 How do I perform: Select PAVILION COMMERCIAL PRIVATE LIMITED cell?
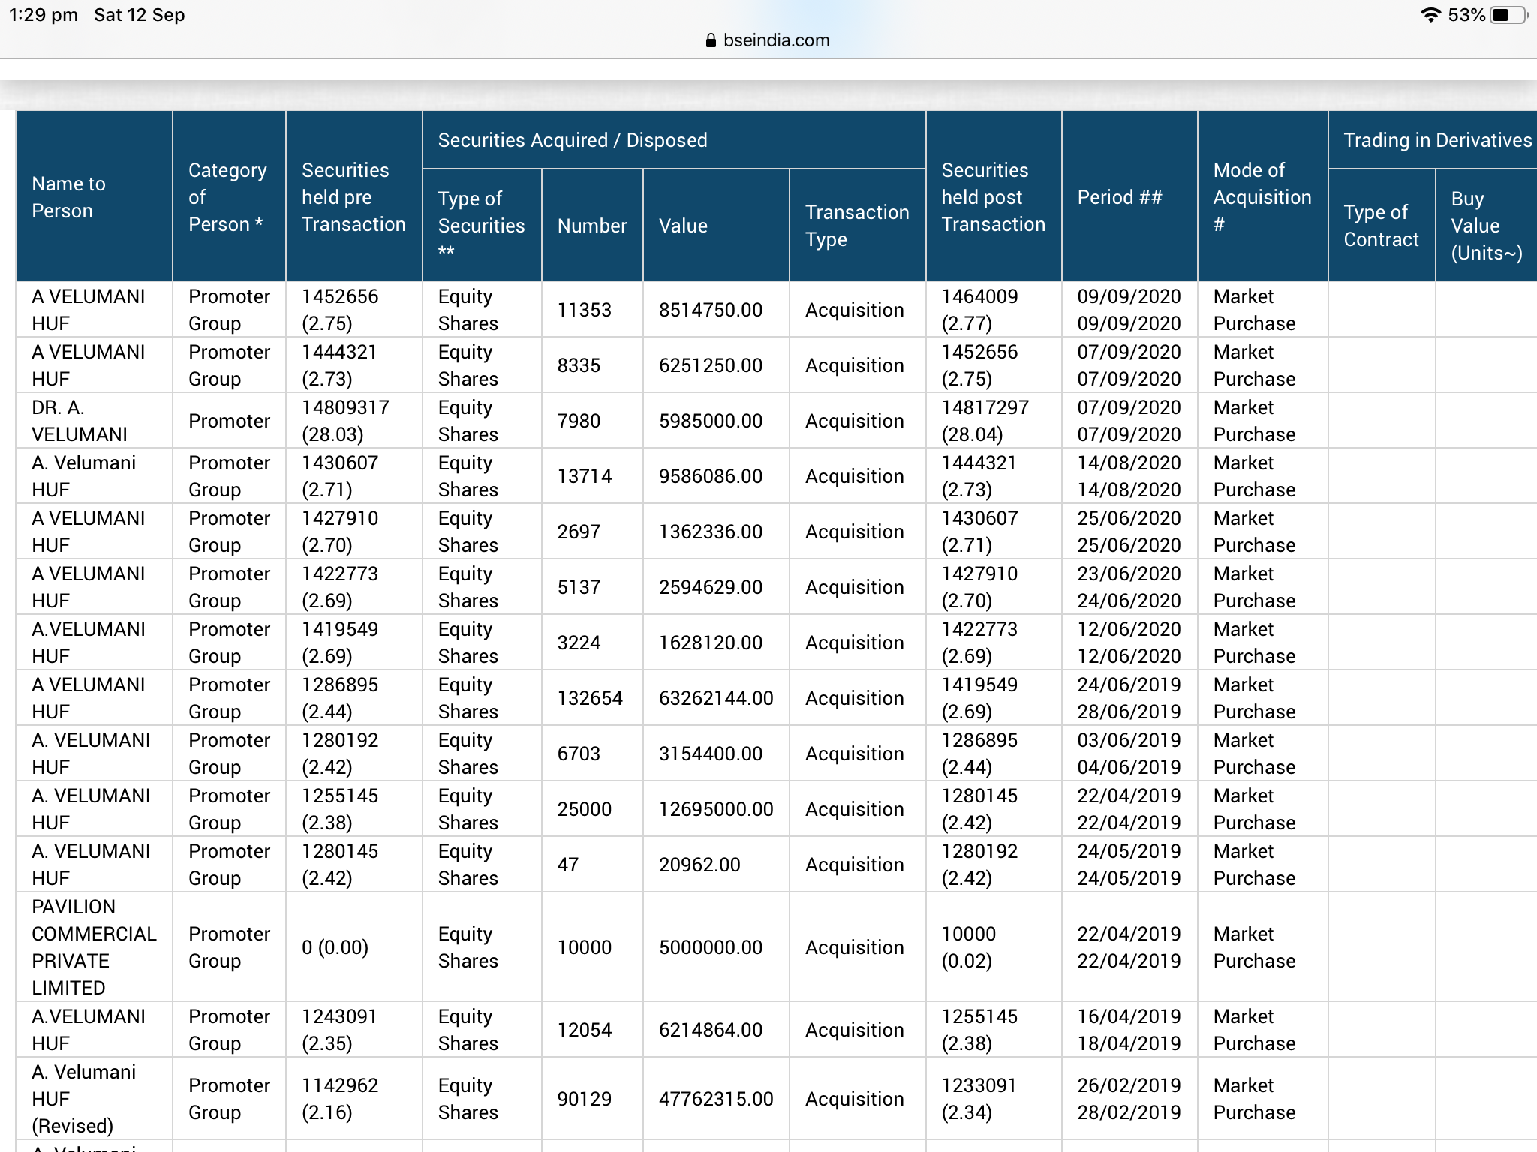93,946
